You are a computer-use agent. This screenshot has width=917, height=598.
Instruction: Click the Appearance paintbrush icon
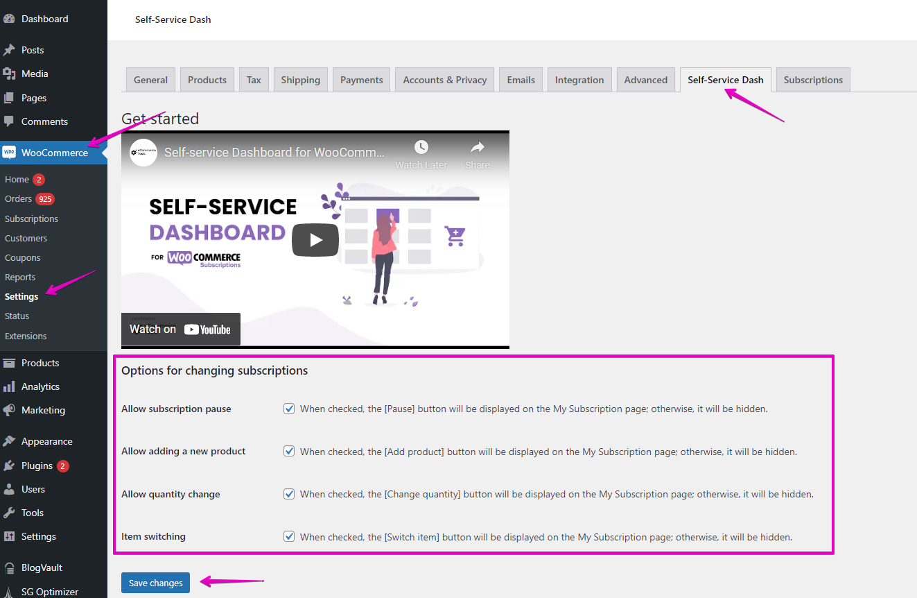click(9, 441)
